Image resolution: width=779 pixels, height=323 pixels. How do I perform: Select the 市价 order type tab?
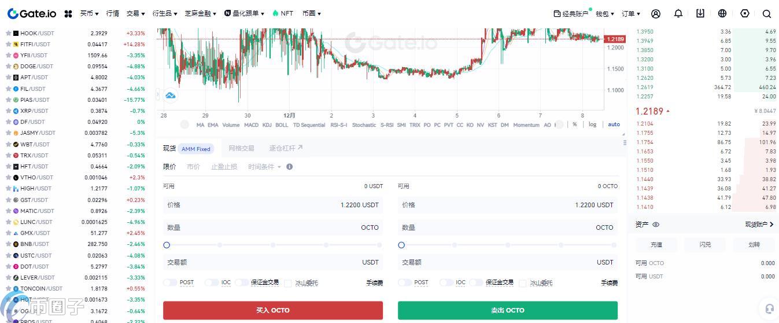[x=193, y=167]
